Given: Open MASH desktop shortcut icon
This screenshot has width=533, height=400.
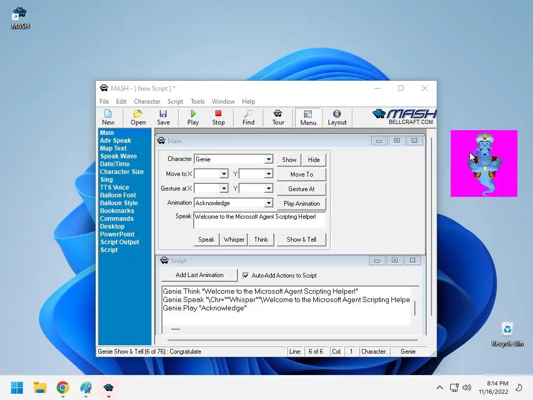Looking at the screenshot, I should (20, 18).
